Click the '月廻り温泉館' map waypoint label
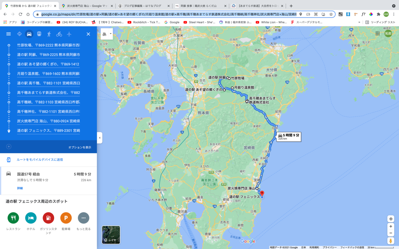Viewport: 399px width, 249px height. tap(244, 87)
